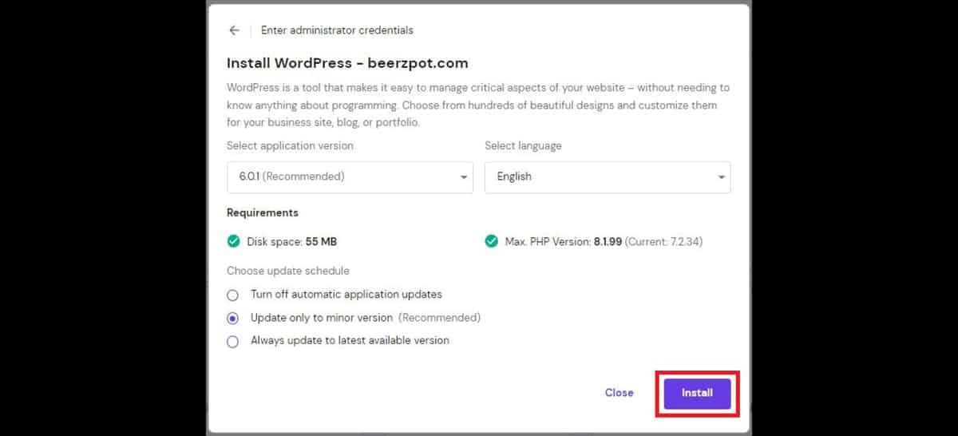Click the Requirements heading
958x436 pixels.
click(x=263, y=213)
